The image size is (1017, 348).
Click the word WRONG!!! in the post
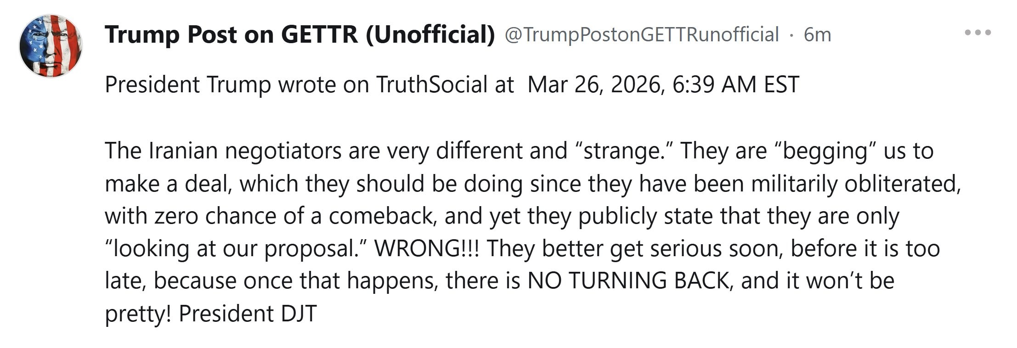(426, 249)
